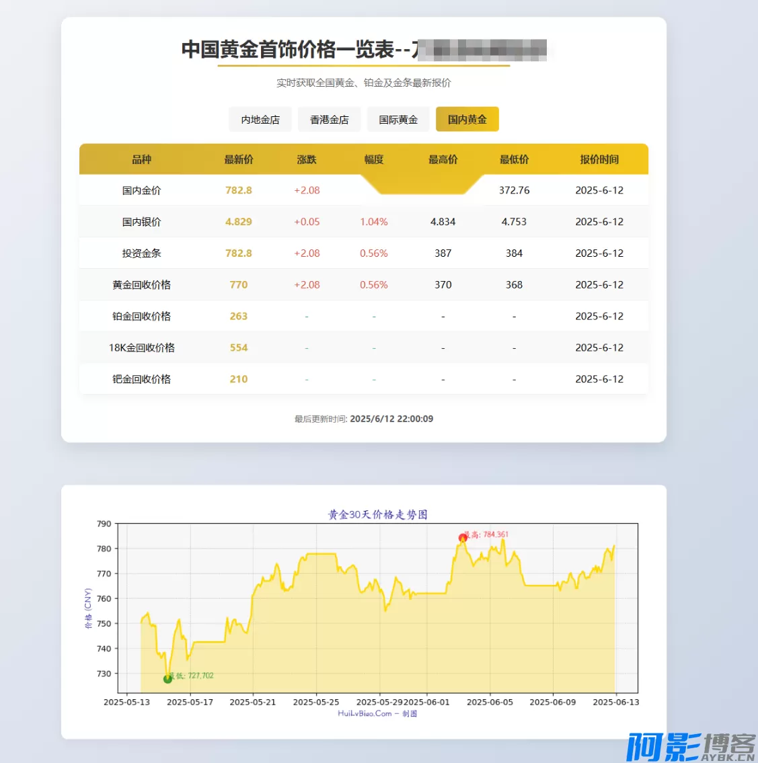Click the 最低价 column header
This screenshot has width=758, height=763.
(x=514, y=159)
